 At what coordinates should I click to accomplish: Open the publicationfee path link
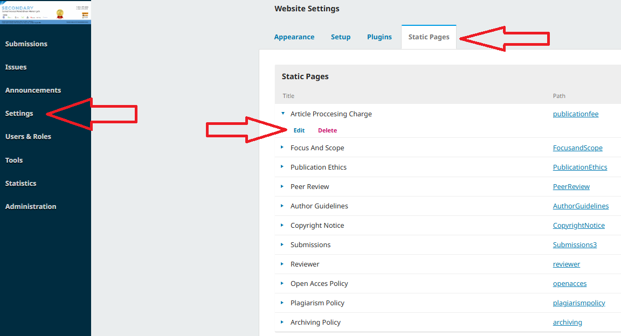576,114
